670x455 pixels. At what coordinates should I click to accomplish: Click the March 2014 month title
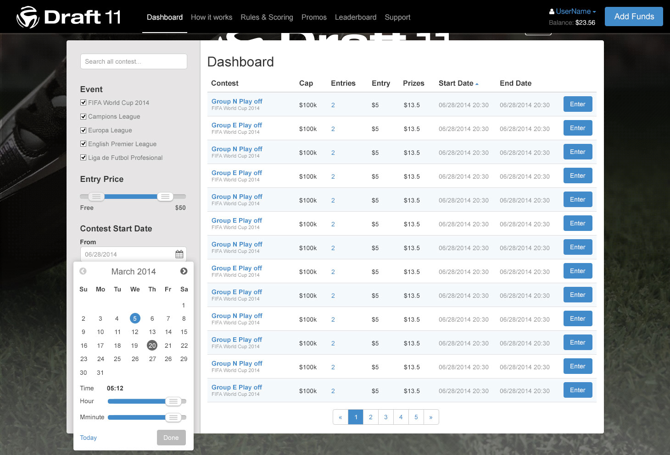pos(134,272)
